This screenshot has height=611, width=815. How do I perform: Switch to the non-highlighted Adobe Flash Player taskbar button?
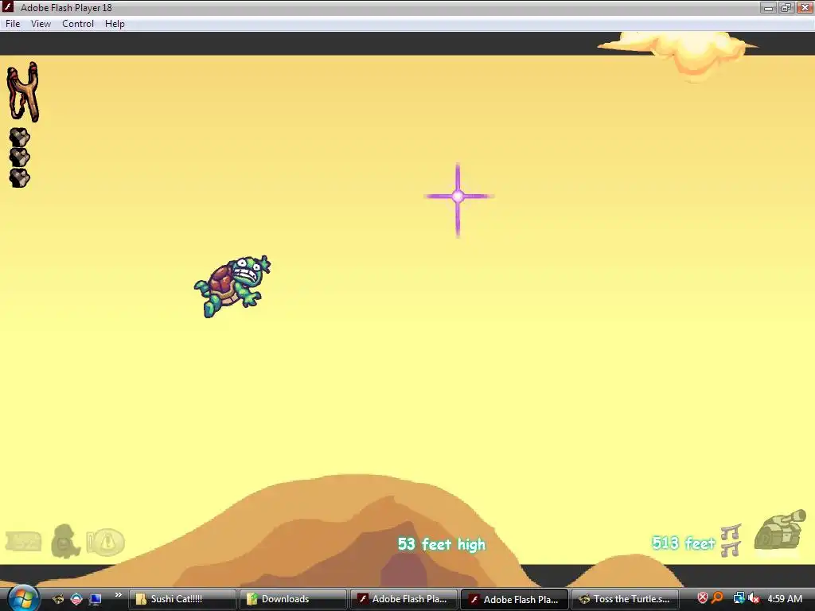click(404, 599)
